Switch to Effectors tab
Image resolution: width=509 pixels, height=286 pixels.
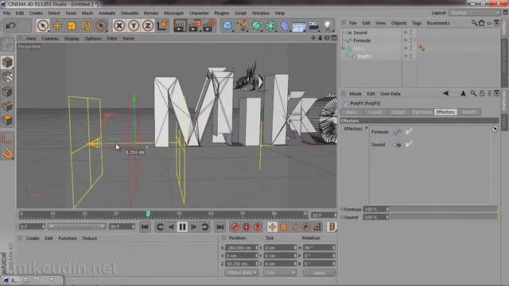pos(445,112)
